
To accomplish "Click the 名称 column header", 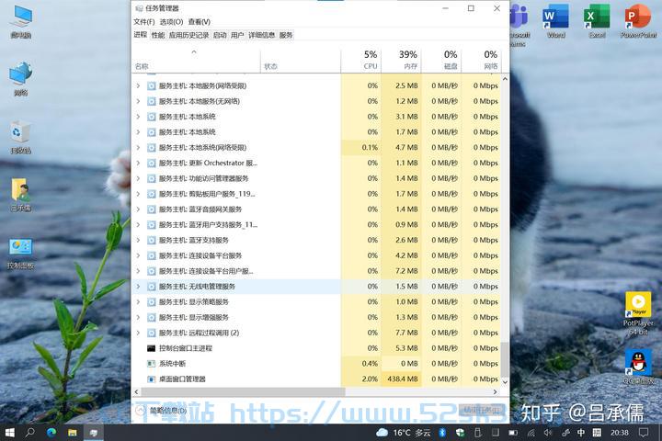I will click(x=196, y=60).
